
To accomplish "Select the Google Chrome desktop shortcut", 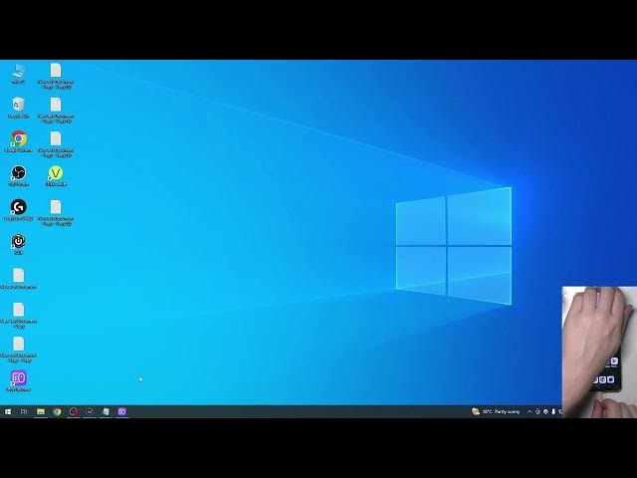I will 18,141.
